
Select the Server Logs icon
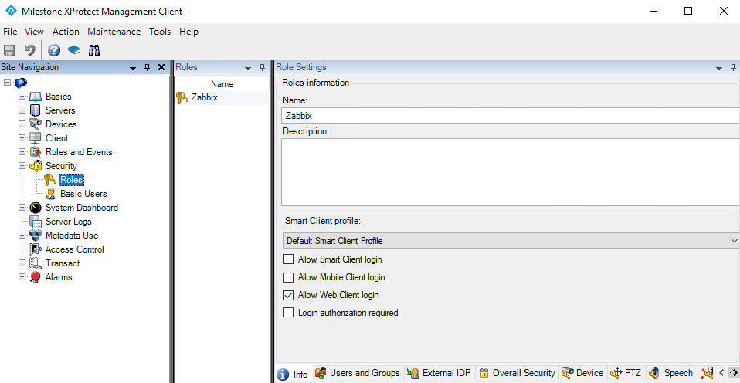(x=36, y=222)
